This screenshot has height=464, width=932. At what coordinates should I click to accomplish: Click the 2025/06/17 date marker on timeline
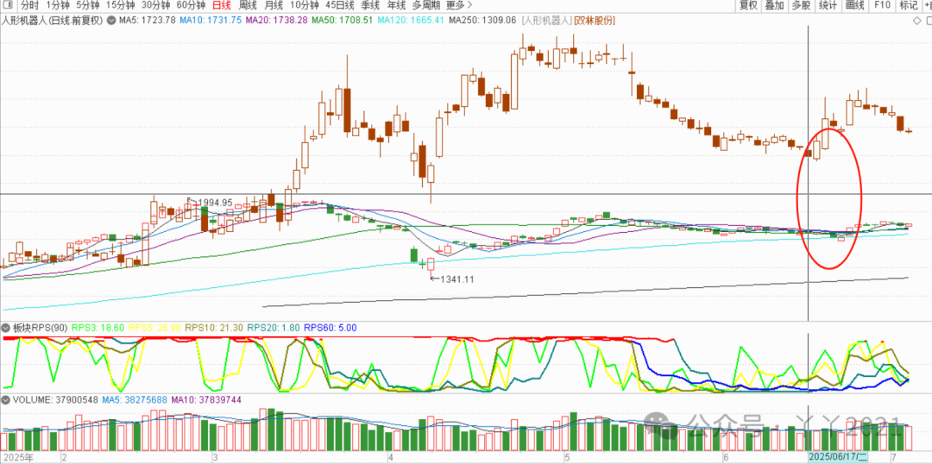[837, 456]
